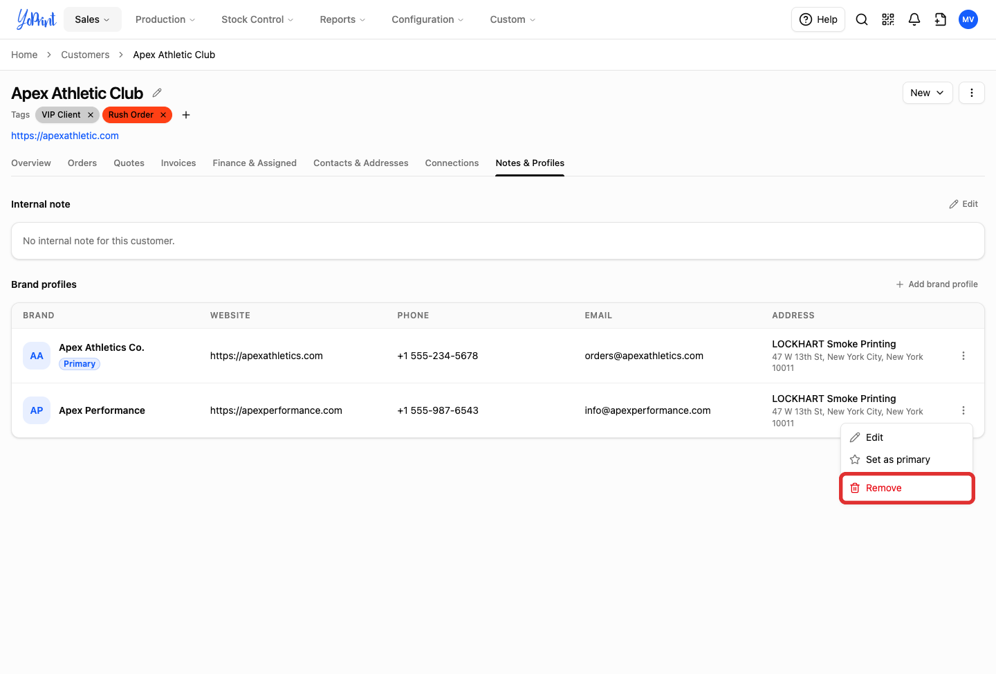Image resolution: width=996 pixels, height=674 pixels.
Task: Switch to the Connections tab
Action: [x=452, y=163]
